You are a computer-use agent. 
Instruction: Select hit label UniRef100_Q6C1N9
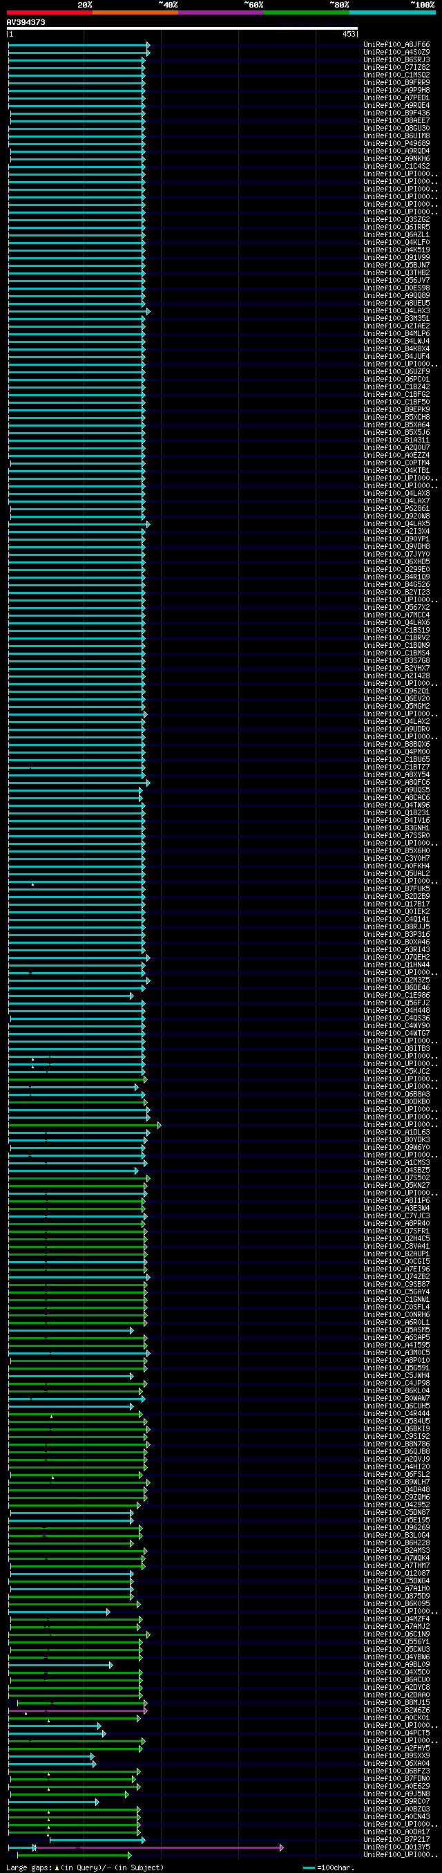coord(396,1634)
